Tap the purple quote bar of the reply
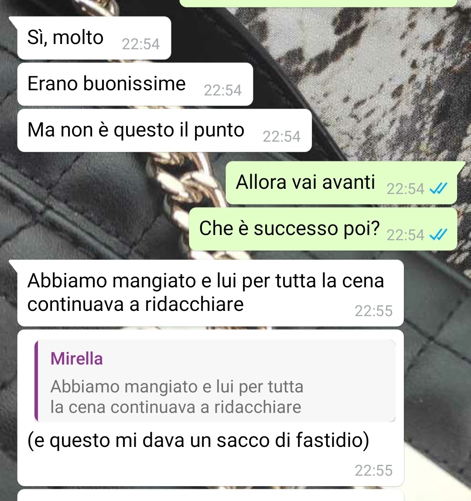Viewport: 471px width, 501px height. point(37,381)
